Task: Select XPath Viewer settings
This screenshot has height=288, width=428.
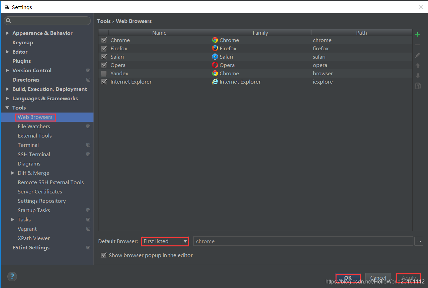Action: pyautogui.click(x=34, y=238)
